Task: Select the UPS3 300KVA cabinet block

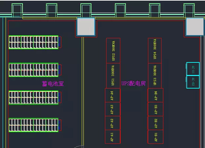Action: (155, 76)
